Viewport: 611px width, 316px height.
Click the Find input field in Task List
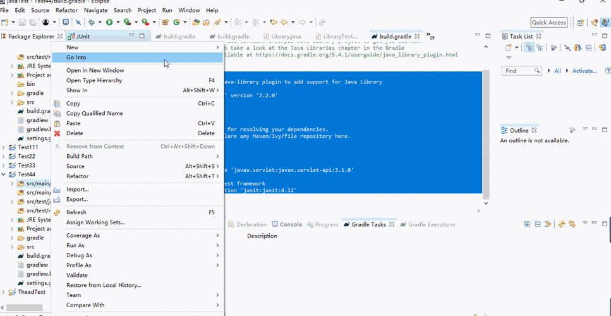522,71
